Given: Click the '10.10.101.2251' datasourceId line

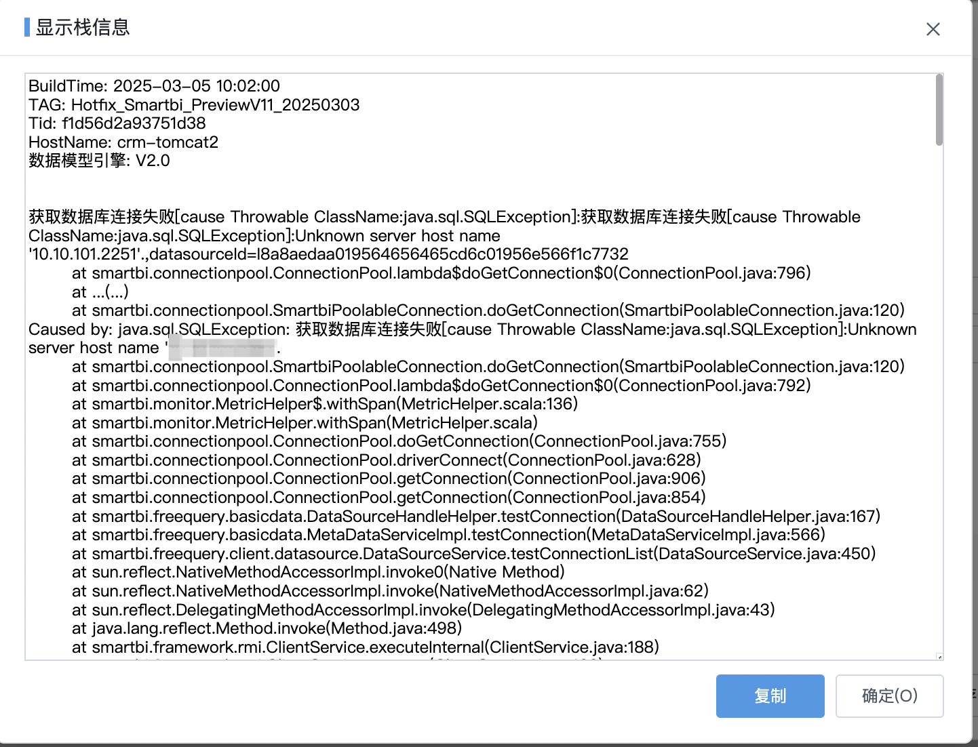Looking at the screenshot, I should (x=328, y=254).
